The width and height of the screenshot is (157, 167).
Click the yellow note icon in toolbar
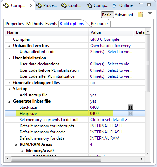tap(140, 15)
